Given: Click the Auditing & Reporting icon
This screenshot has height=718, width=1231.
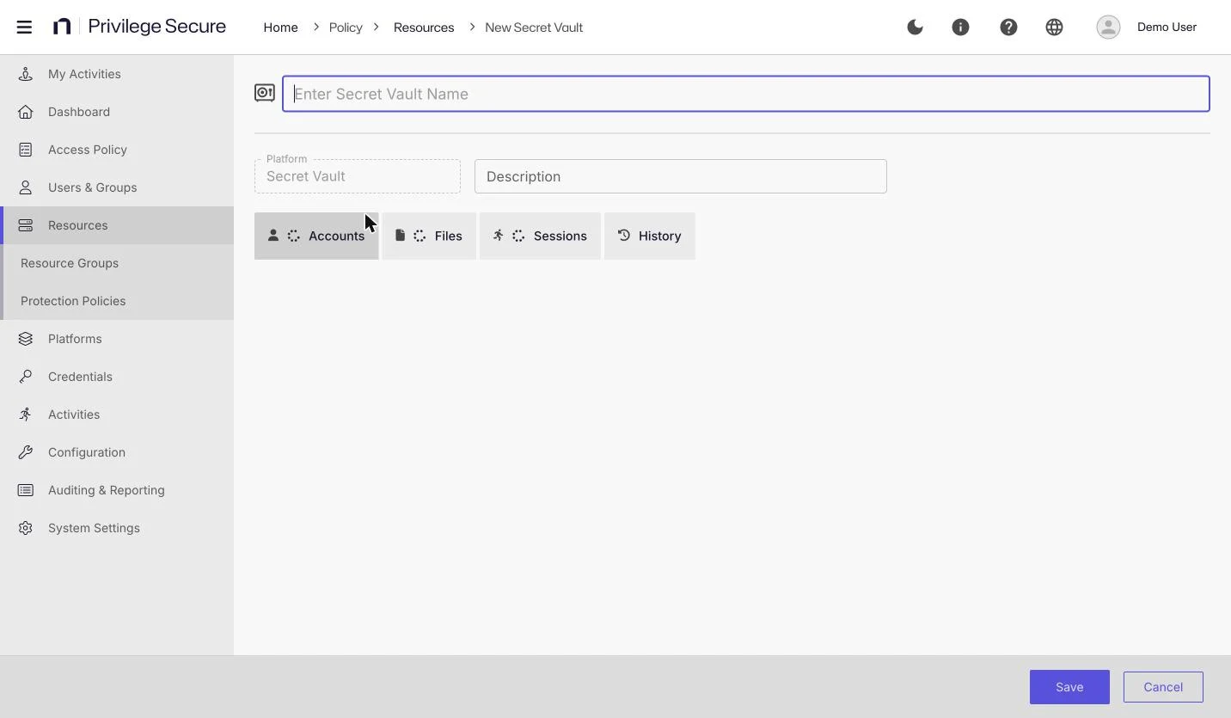Looking at the screenshot, I should (x=26, y=490).
